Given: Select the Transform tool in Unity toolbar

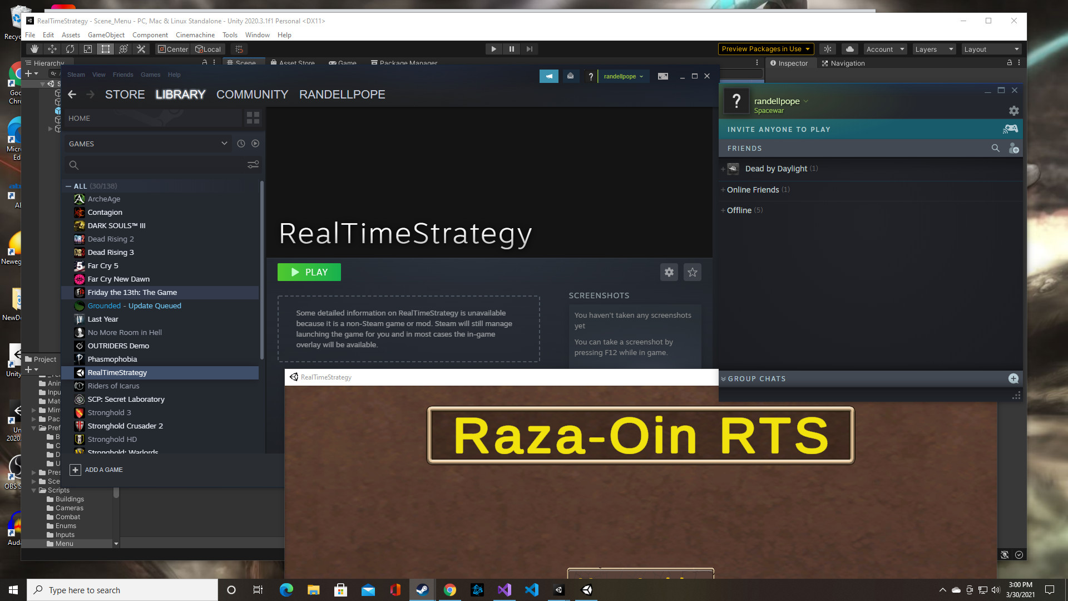Looking at the screenshot, I should [123, 49].
